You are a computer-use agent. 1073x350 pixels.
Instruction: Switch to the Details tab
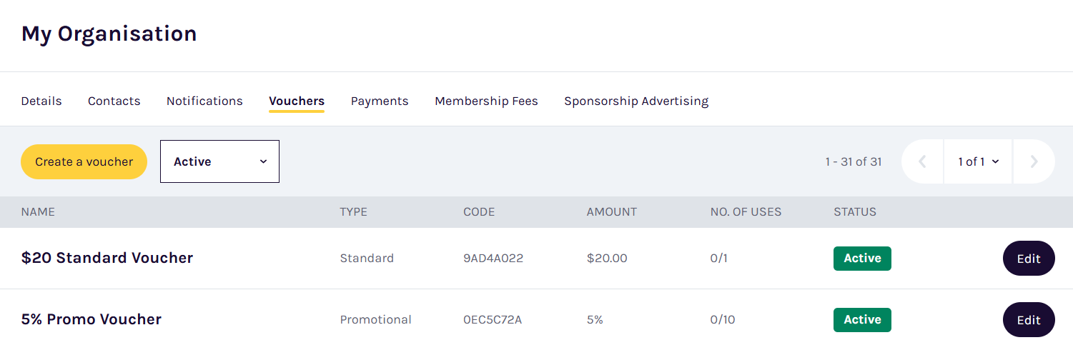[41, 101]
